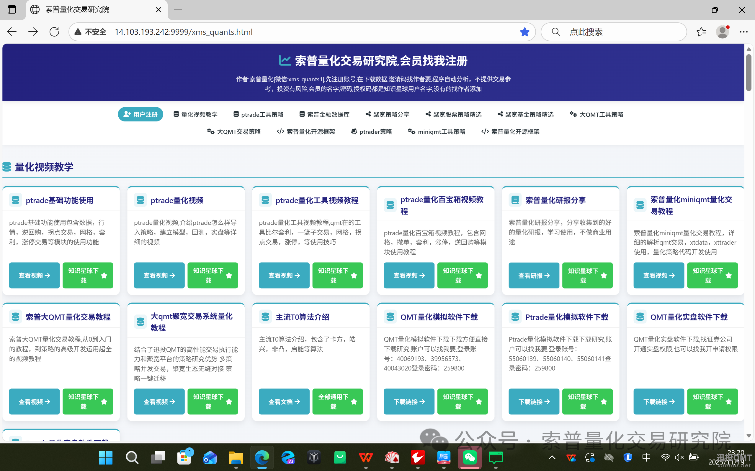
Task: Click the page refresh icon
Action: click(x=54, y=32)
